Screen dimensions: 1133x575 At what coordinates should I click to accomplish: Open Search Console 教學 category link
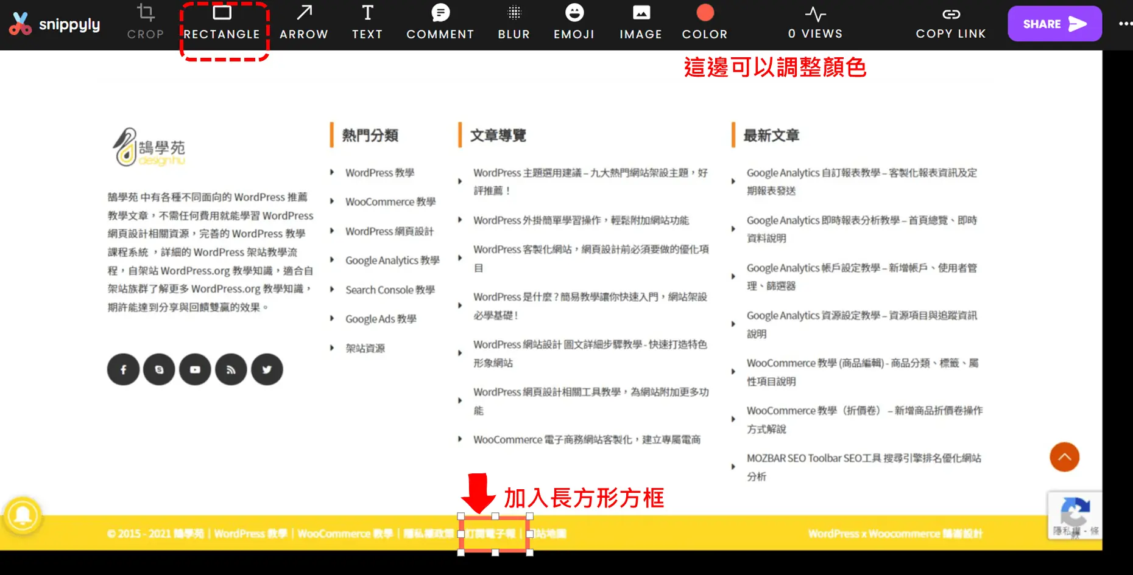point(390,290)
